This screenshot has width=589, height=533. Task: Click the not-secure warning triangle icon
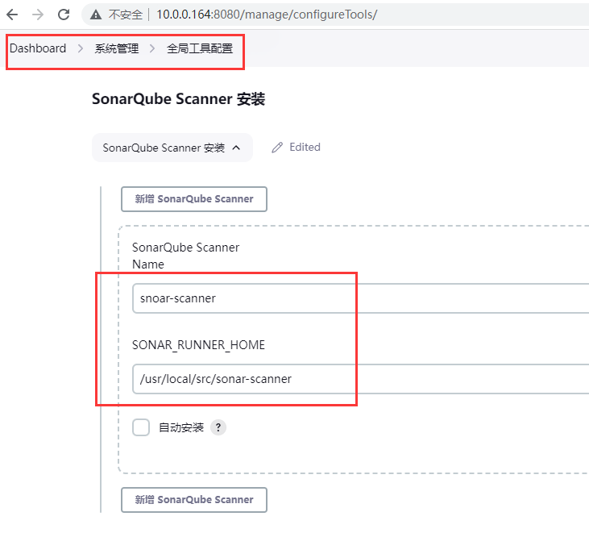[96, 15]
